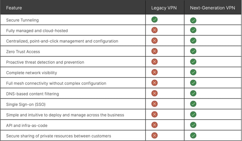Select the Secure Tunneling feature label
Image resolution: width=242 pixels, height=141 pixels.
(x=22, y=20)
